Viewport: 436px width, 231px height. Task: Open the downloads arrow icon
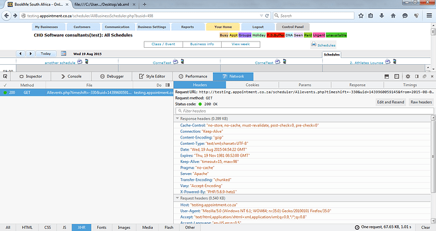tap(382, 16)
